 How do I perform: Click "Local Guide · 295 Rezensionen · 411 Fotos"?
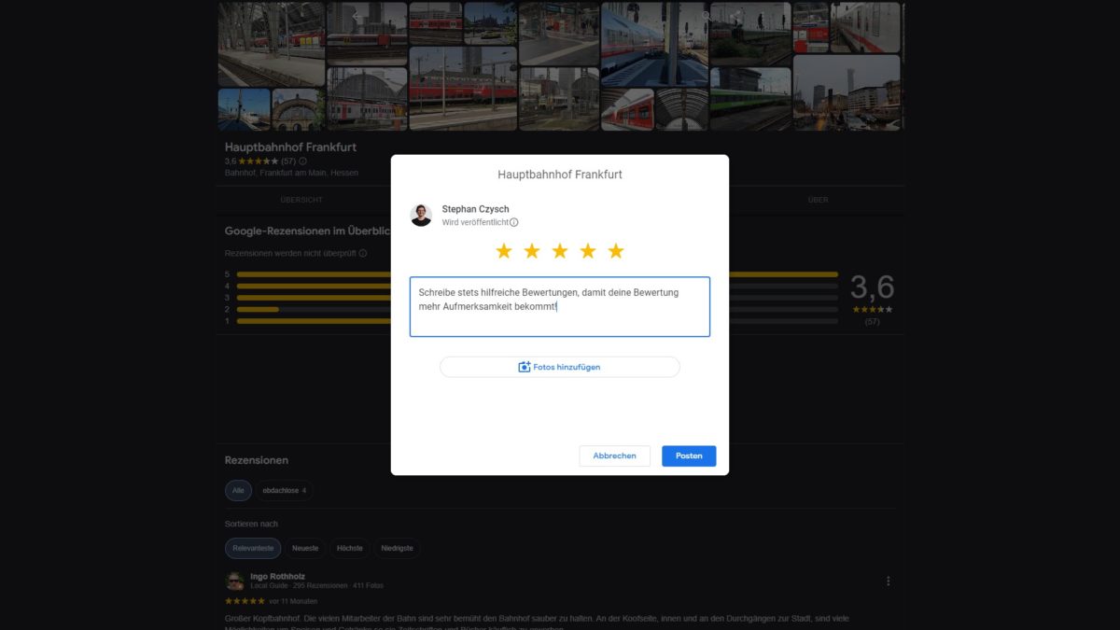coord(316,586)
